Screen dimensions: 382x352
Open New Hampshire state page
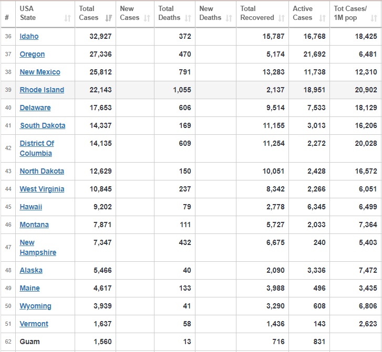tap(37, 247)
